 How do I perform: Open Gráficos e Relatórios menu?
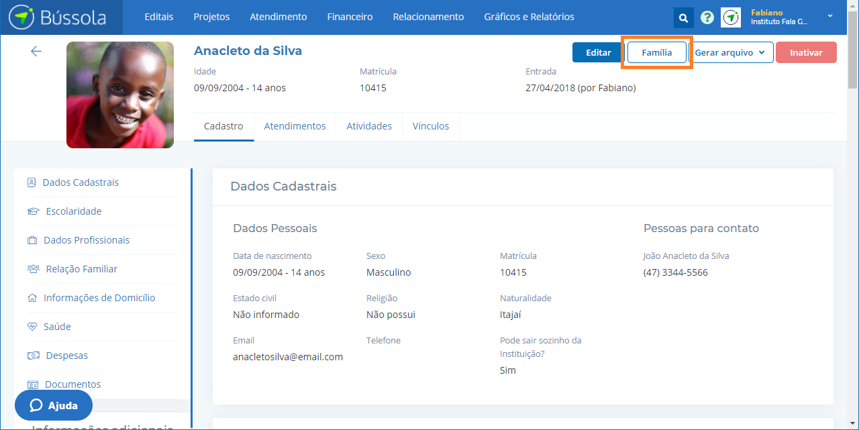coord(529,17)
